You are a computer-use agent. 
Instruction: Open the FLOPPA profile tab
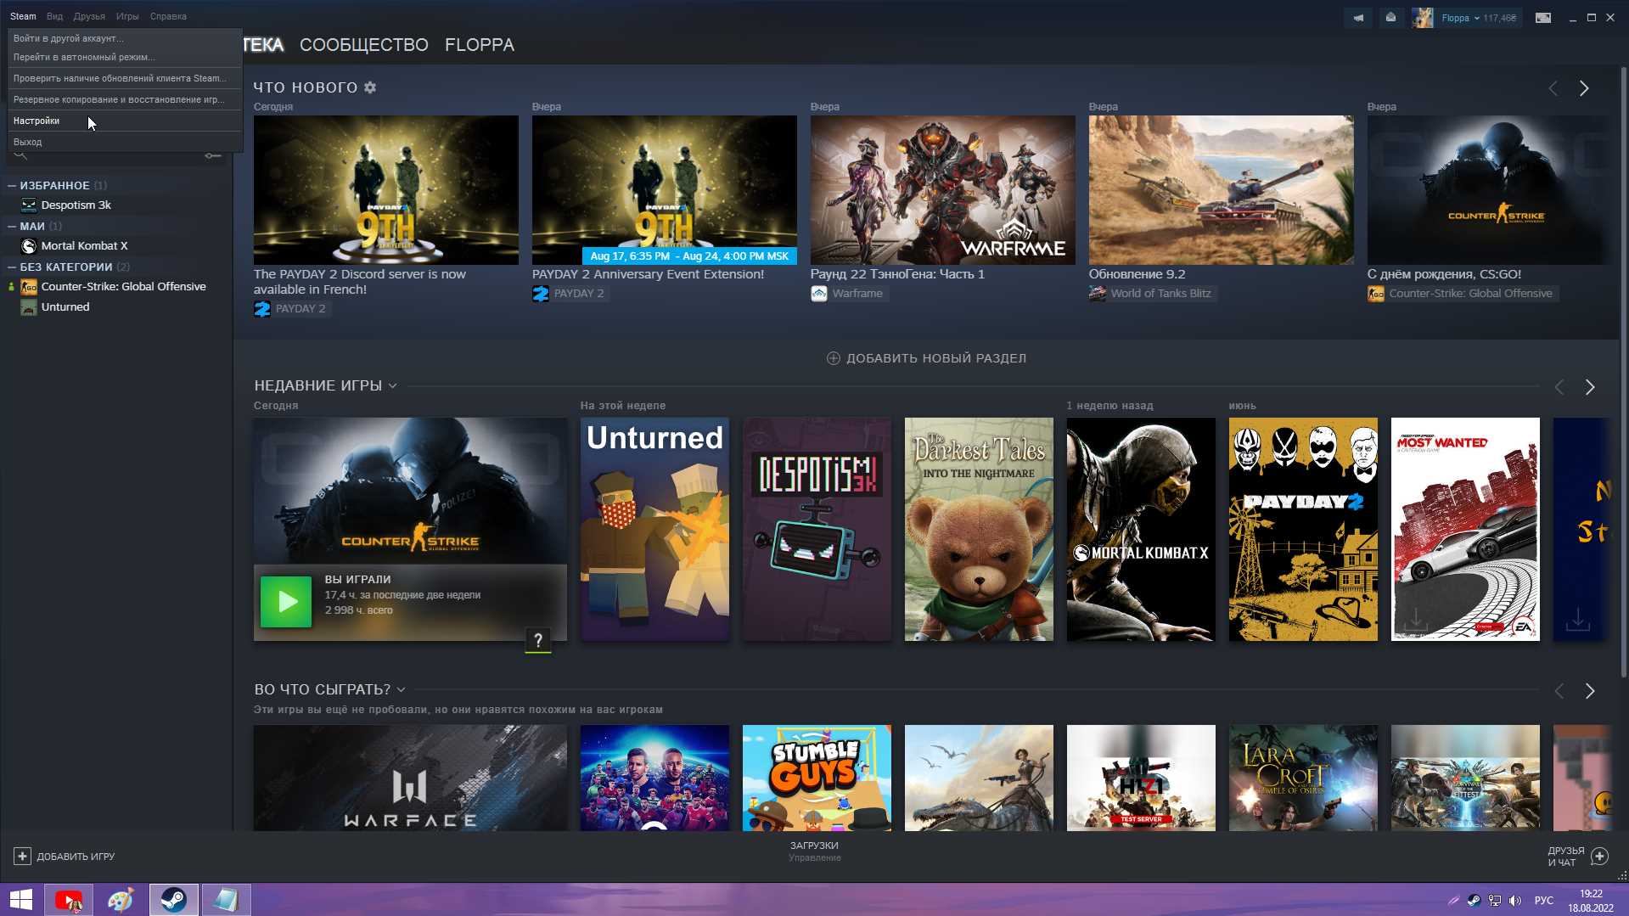coord(480,45)
